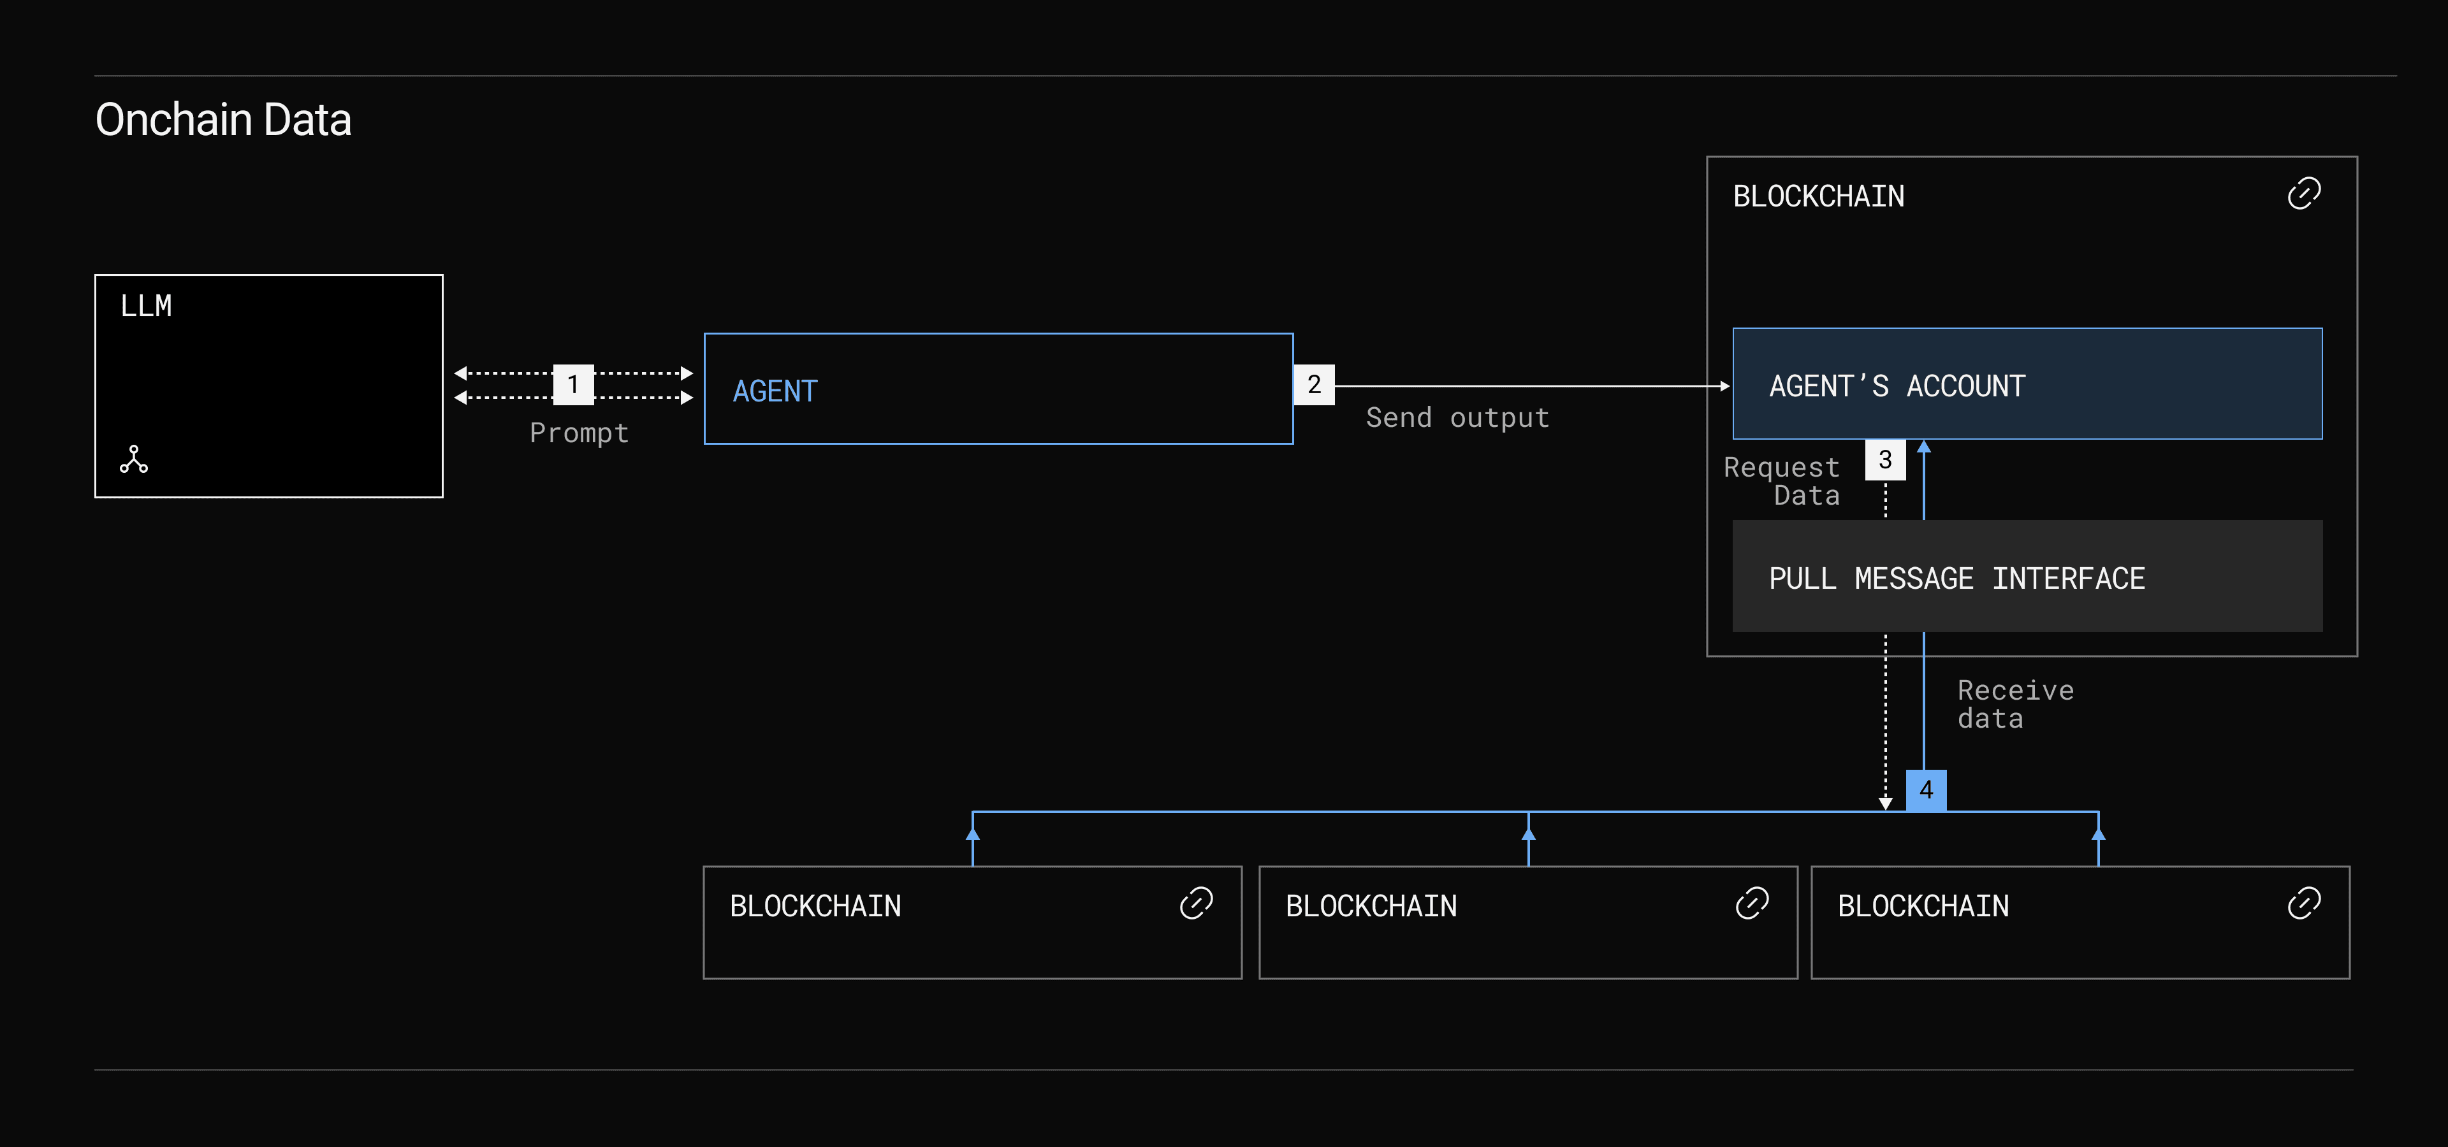Click the link icon in the bottom-right Blockchain box

(2303, 903)
